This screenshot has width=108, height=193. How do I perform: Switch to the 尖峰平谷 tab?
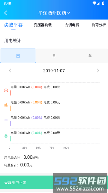[x=13, y=25]
